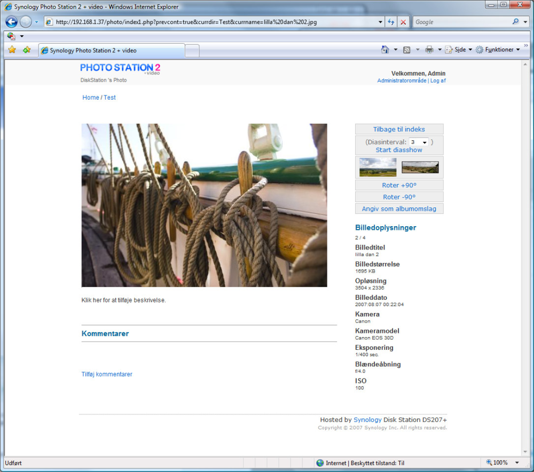Click the Favorites Center star icon
Viewport: 534px width, 472px height.
(12, 50)
